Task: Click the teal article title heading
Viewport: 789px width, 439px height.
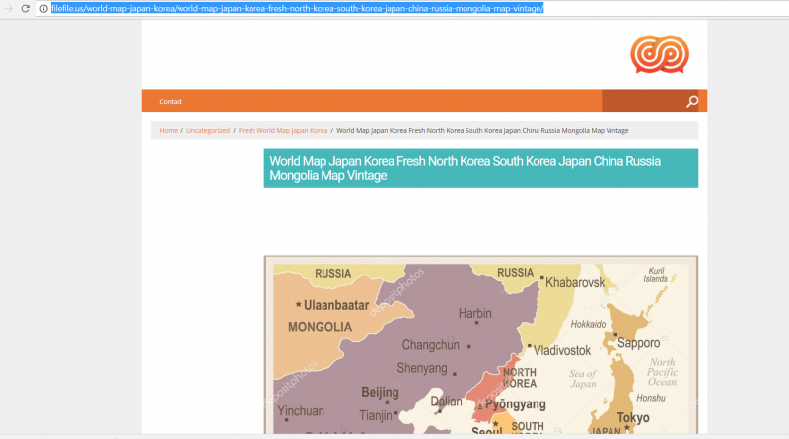Action: click(x=480, y=168)
